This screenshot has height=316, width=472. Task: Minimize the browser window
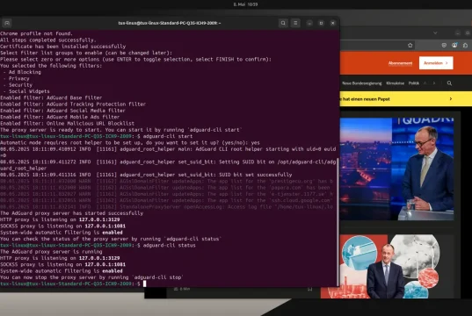458,32
